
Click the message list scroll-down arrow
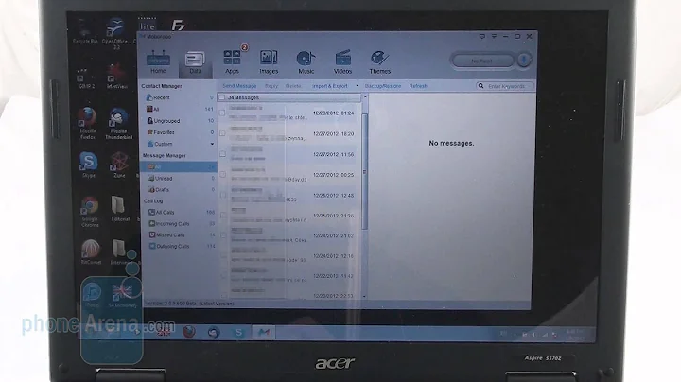click(x=365, y=297)
